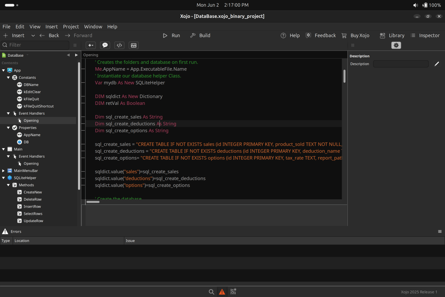Open the Window menu

(x=93, y=27)
